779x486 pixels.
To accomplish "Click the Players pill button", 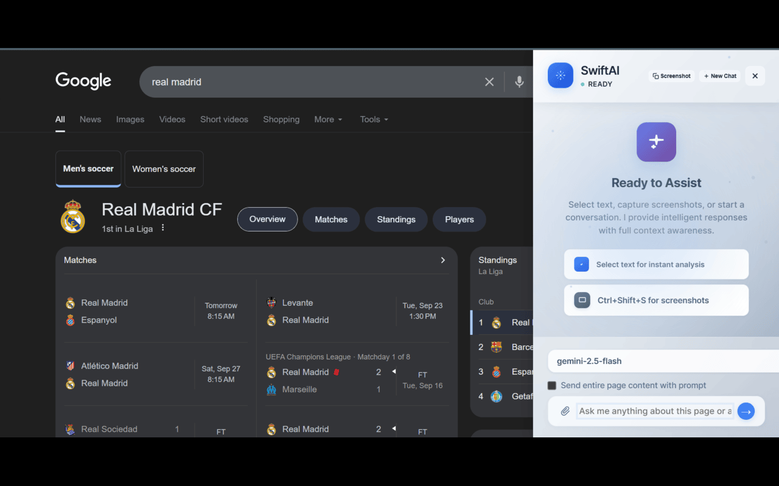I will (459, 219).
